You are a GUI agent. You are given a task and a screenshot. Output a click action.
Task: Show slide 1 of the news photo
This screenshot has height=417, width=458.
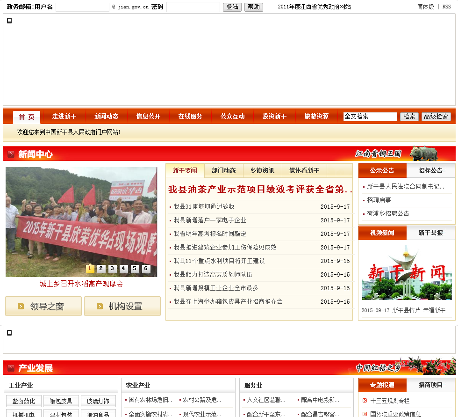click(x=90, y=269)
